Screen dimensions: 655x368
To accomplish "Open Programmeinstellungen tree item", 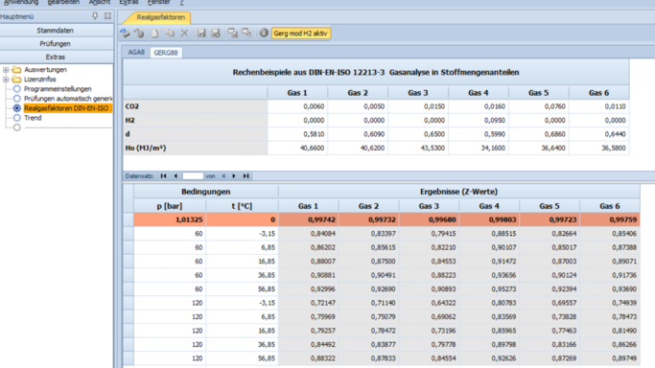I will pos(58,89).
